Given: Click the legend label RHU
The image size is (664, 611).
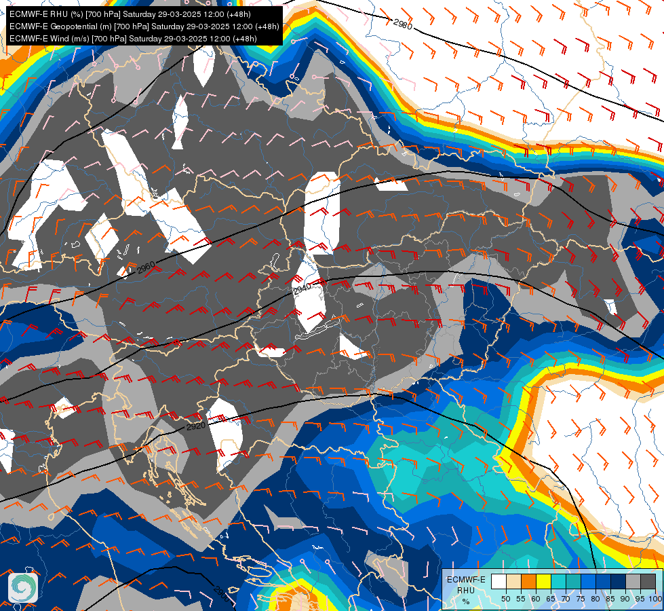Looking at the screenshot, I should pyautogui.click(x=466, y=591).
